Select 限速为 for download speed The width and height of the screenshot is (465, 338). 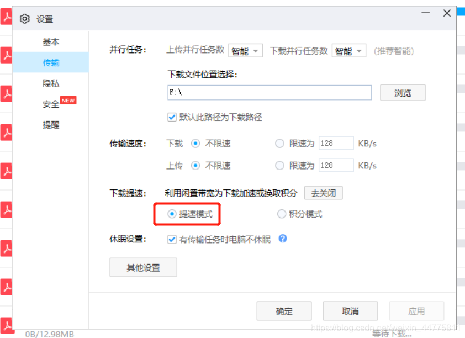[280, 143]
